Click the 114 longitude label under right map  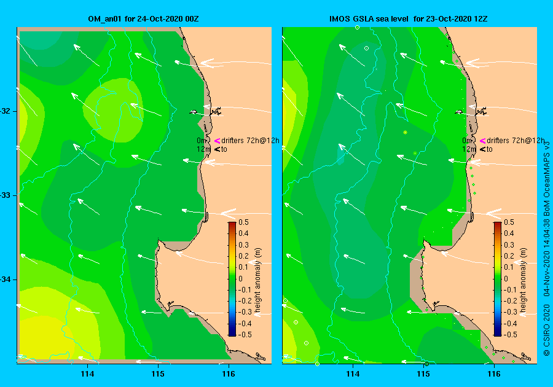point(353,374)
